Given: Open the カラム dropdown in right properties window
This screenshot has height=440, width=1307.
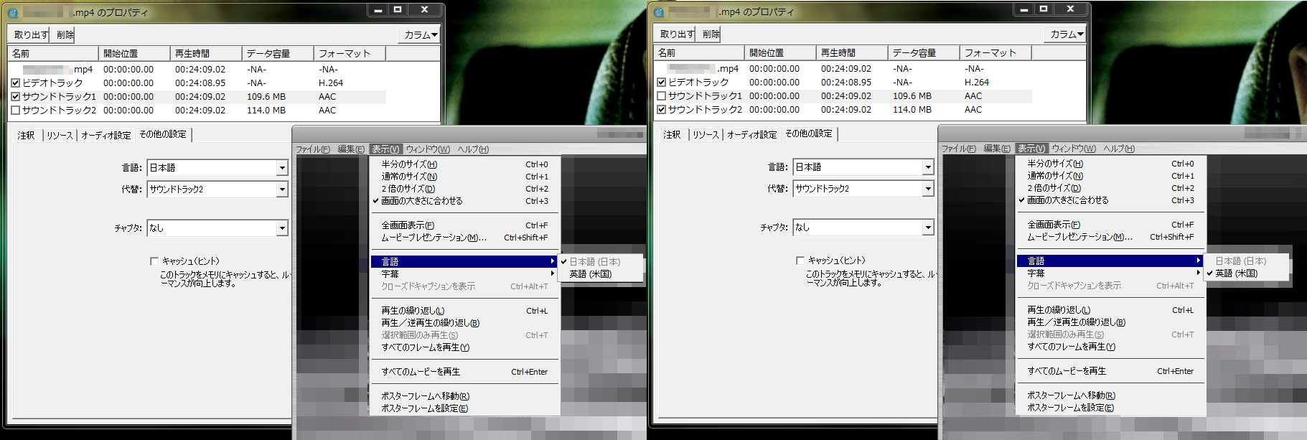Looking at the screenshot, I should pyautogui.click(x=1066, y=34).
